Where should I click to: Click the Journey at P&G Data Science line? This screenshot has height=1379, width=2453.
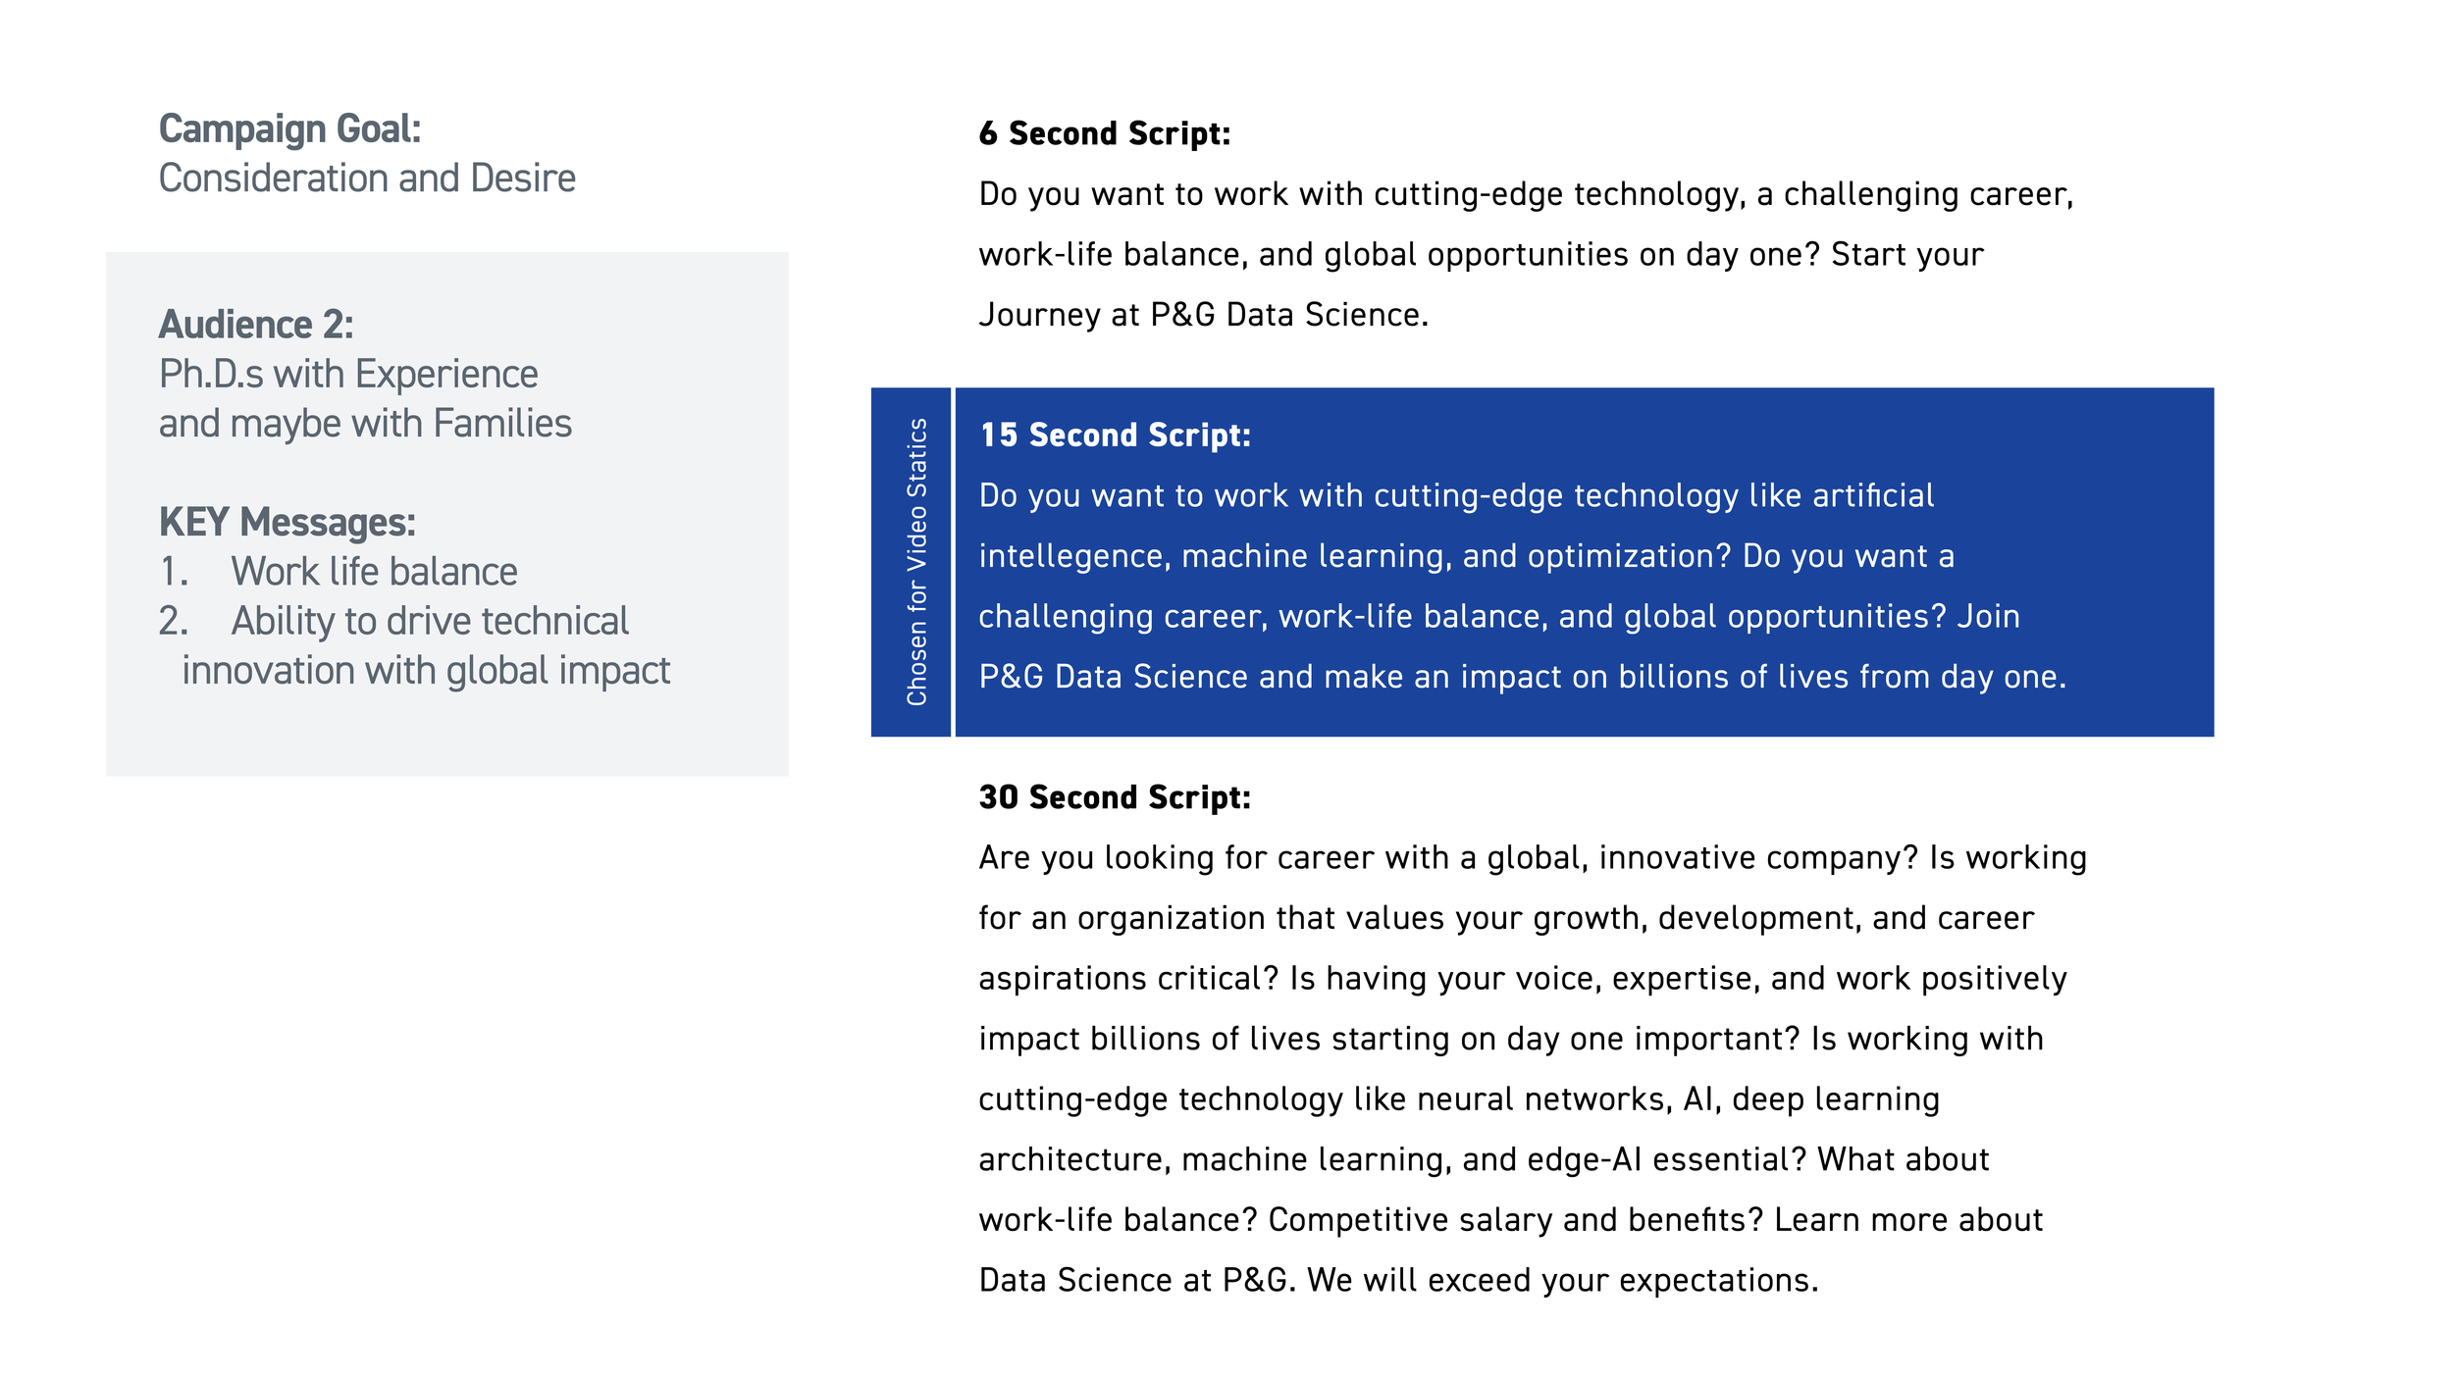pos(1203,315)
